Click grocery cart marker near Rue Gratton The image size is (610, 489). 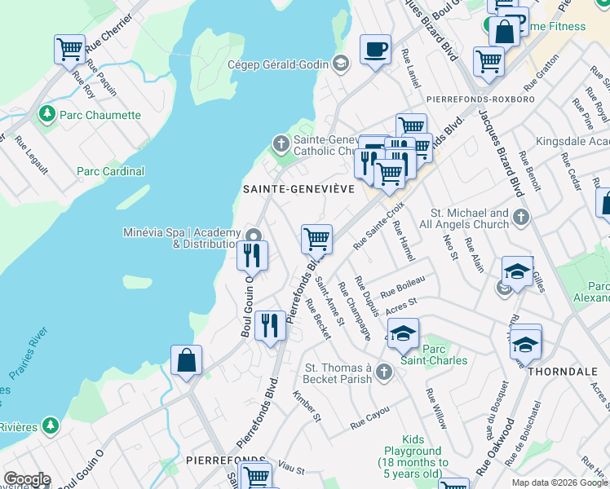pyautogui.click(x=488, y=65)
